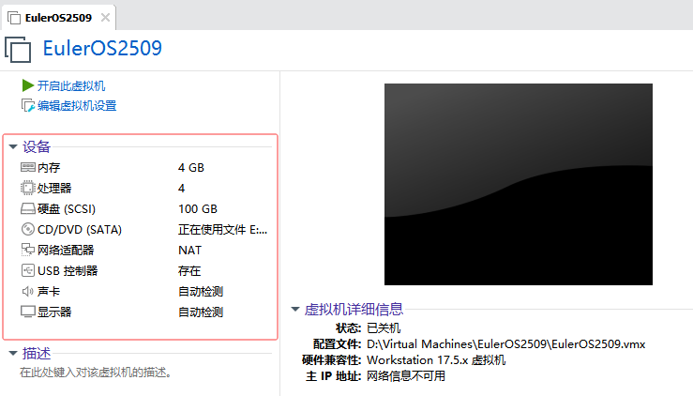The height and width of the screenshot is (396, 693).
Task: Click the processor count value 4
Action: [181, 188]
